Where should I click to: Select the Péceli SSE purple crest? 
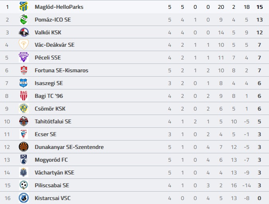[x=24, y=57]
